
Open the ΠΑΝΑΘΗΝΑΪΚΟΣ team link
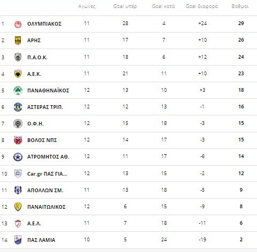48,90
